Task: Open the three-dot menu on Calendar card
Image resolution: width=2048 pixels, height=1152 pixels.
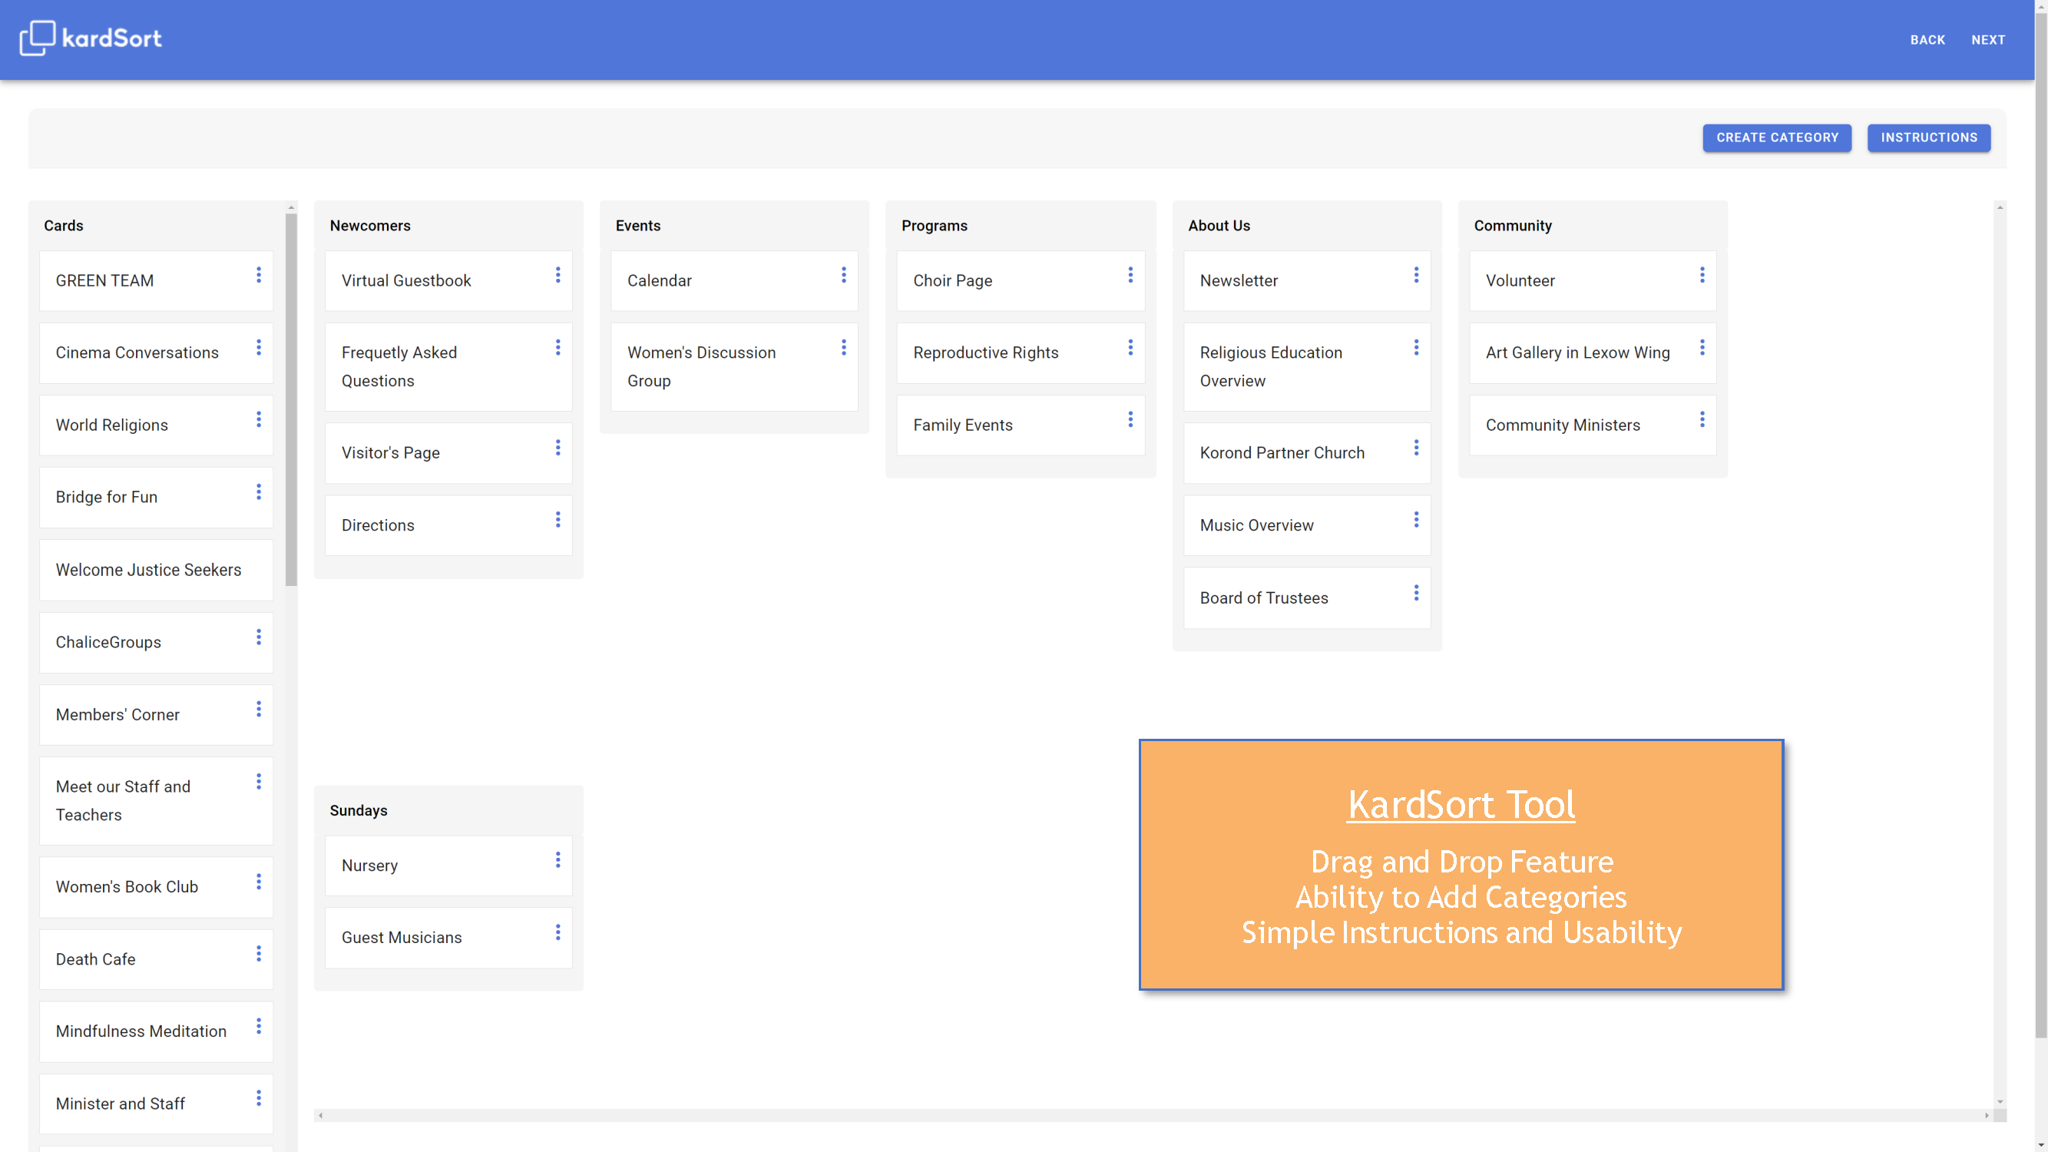Action: tap(843, 275)
